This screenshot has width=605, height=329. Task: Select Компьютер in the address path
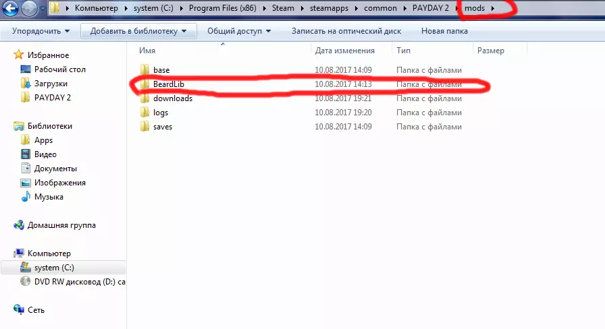pos(97,8)
